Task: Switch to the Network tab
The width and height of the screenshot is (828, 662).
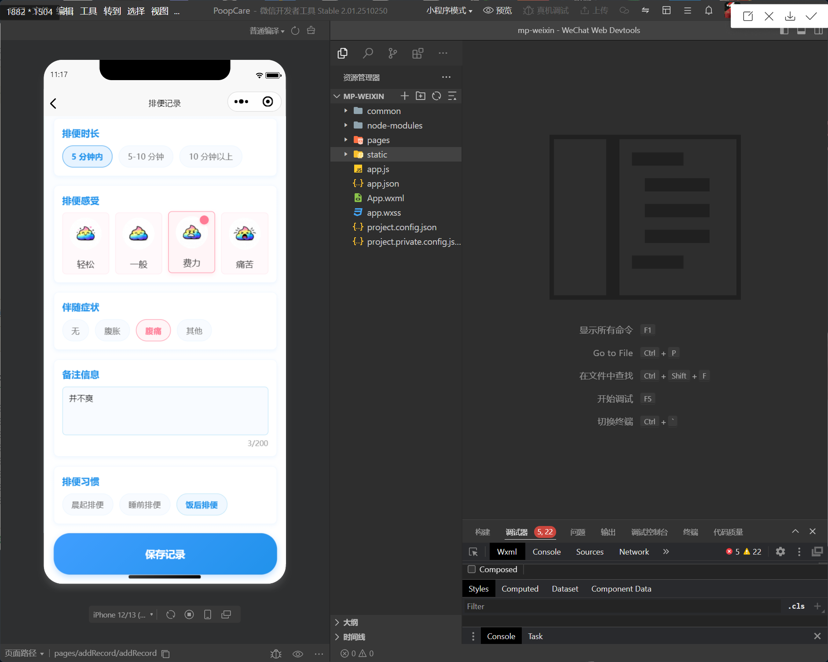Action: [x=634, y=552]
